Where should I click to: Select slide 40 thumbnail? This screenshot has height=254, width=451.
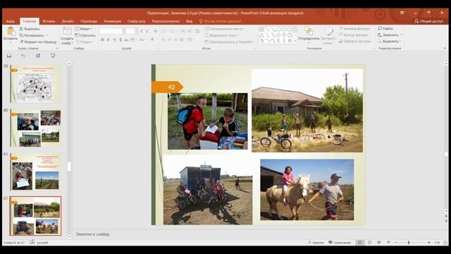pos(36,128)
